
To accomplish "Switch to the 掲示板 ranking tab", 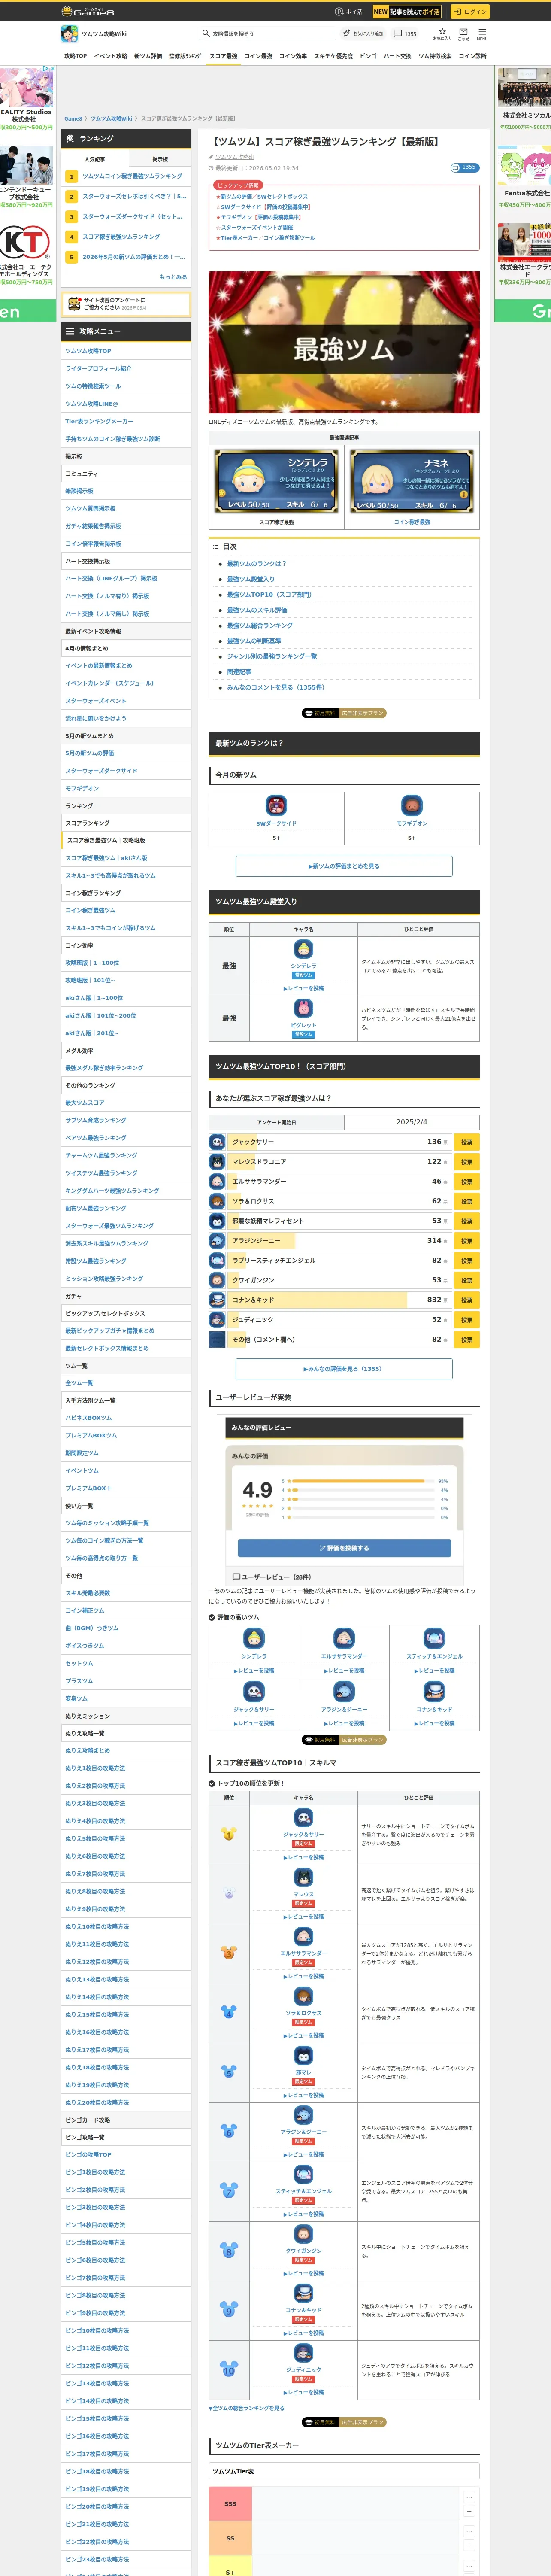I will [159, 159].
